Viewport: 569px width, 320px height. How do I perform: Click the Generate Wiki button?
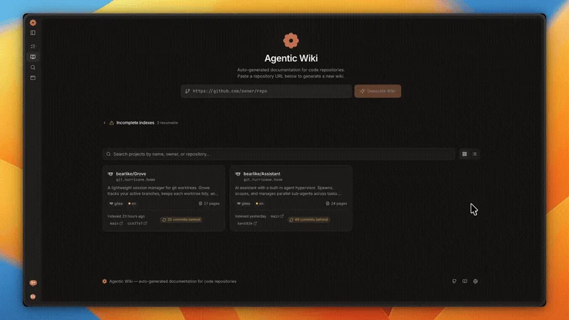(378, 91)
